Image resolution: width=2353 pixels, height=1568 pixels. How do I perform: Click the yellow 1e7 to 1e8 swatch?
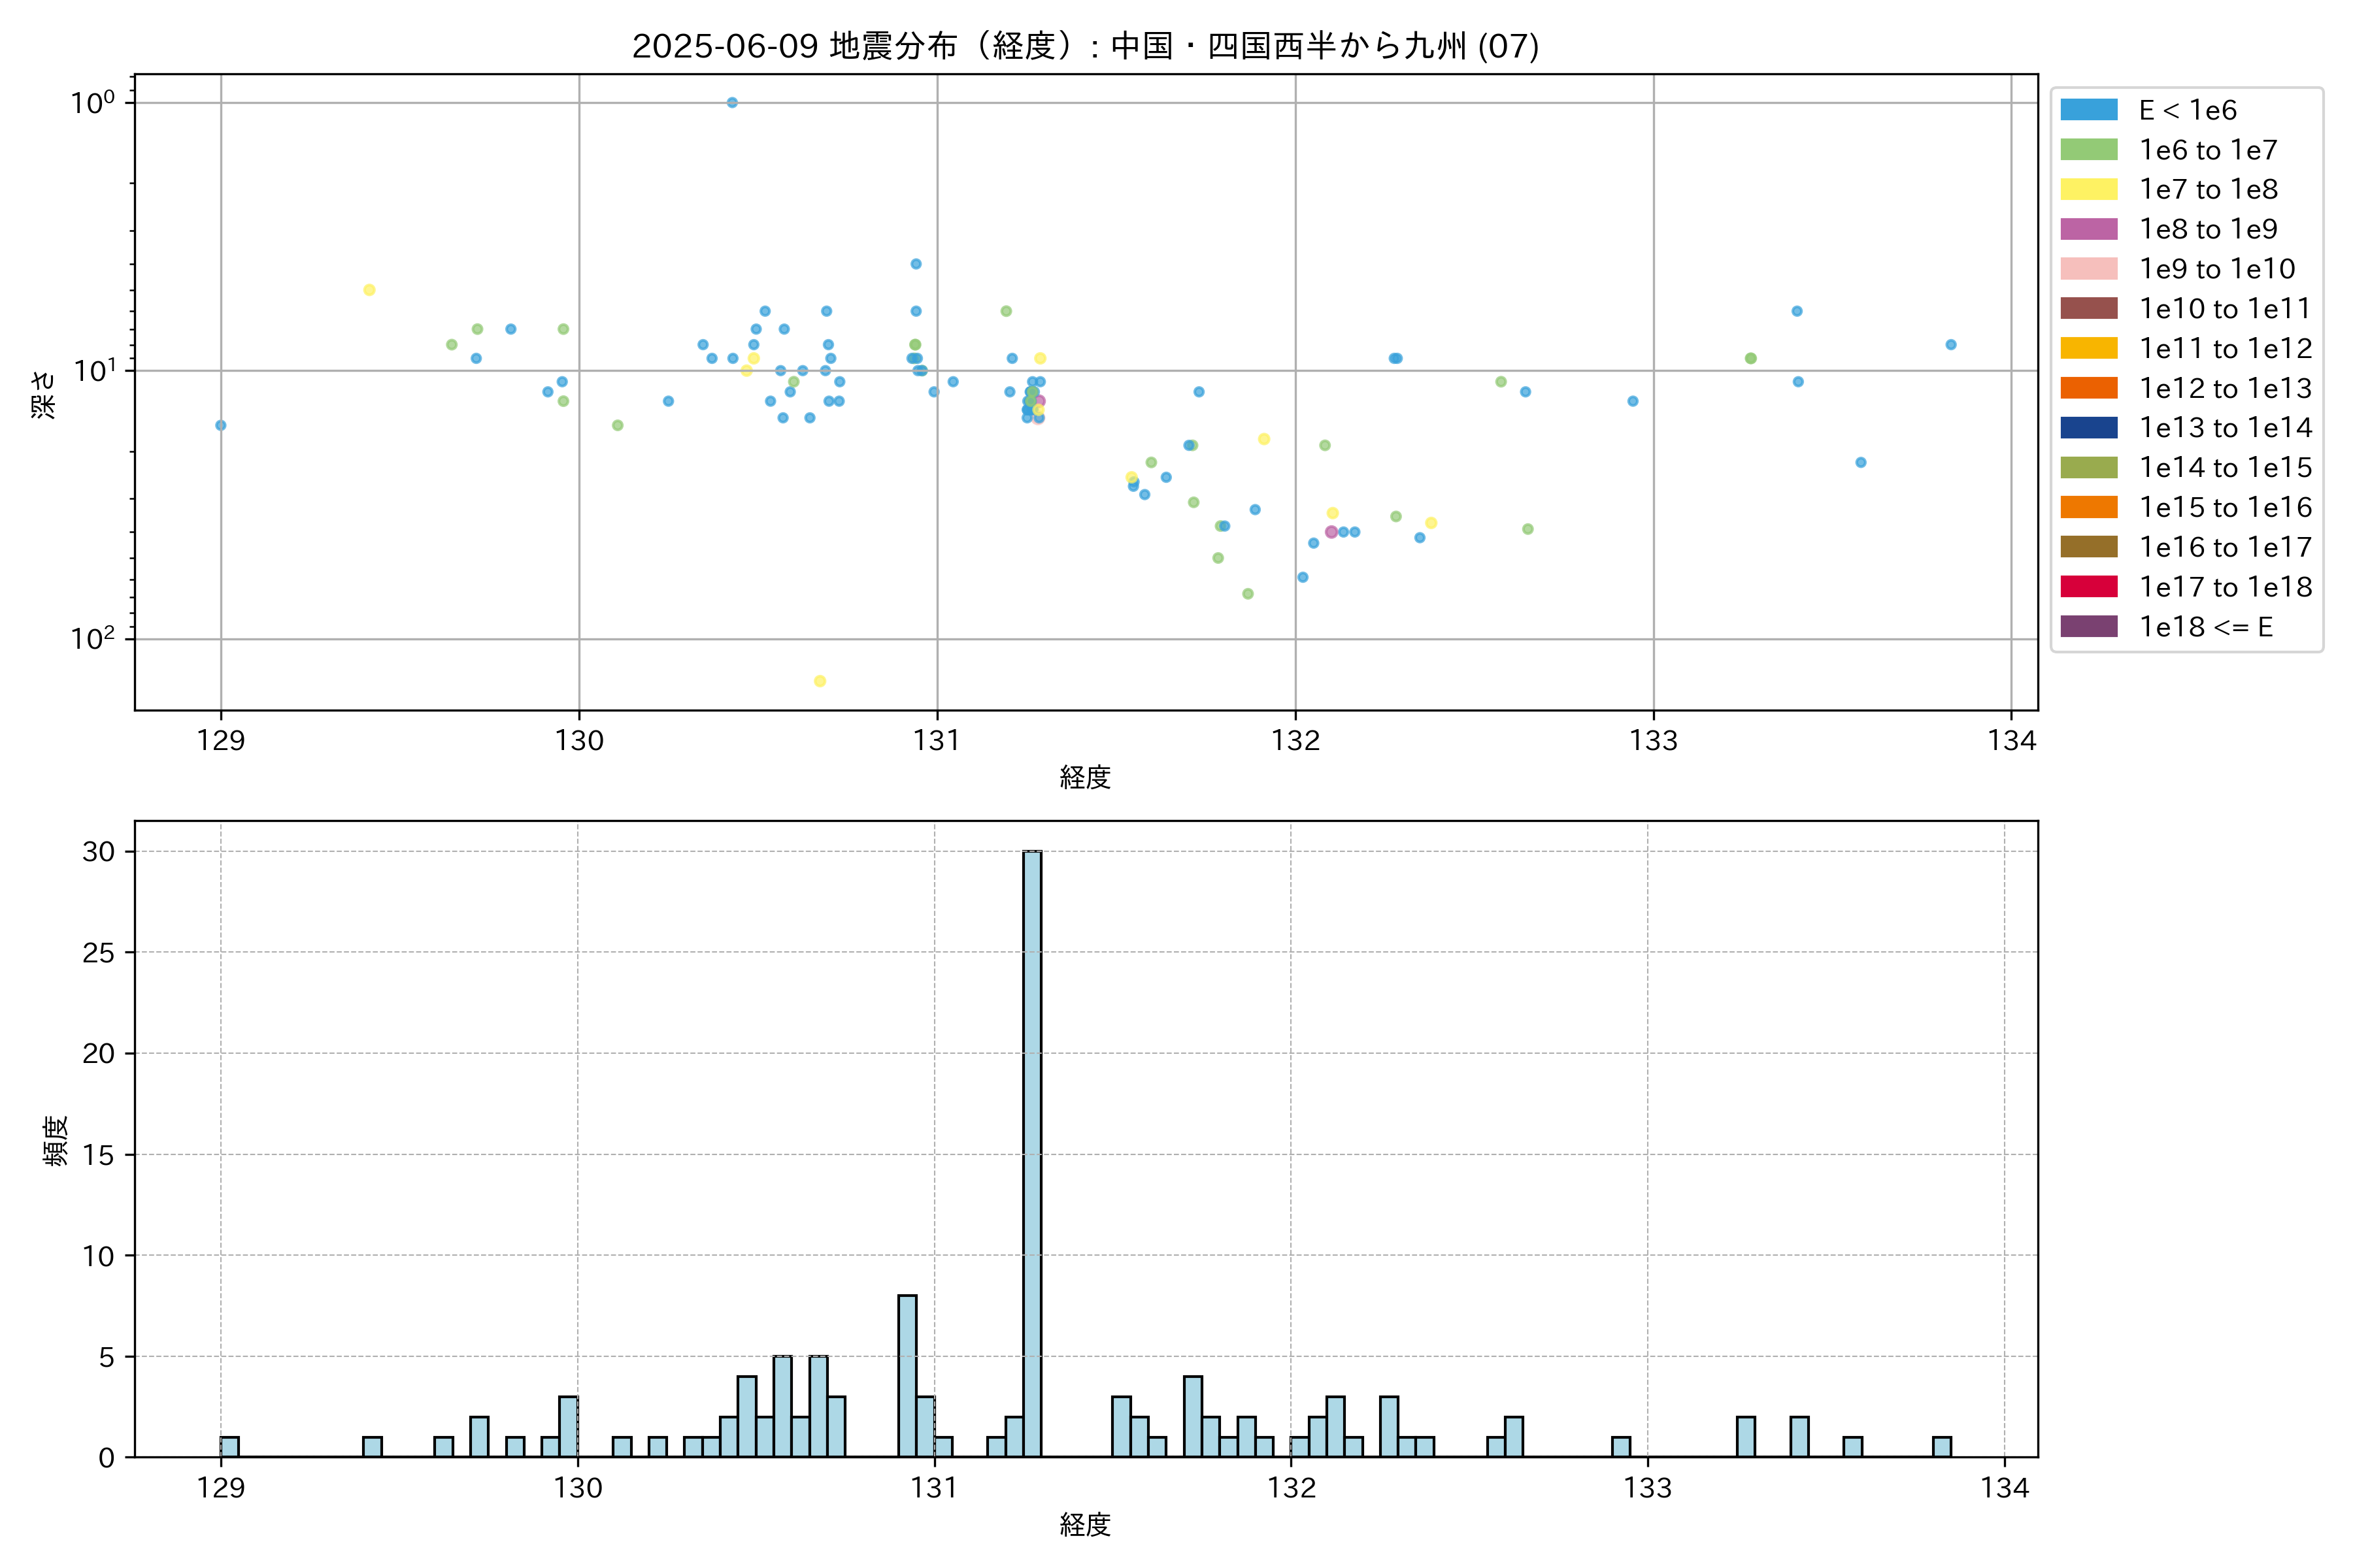click(2088, 189)
